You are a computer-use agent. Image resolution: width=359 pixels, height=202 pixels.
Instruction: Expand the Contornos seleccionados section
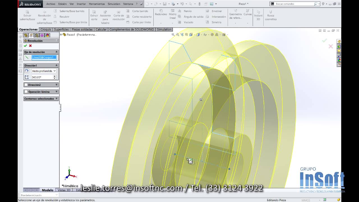[x=56, y=99]
